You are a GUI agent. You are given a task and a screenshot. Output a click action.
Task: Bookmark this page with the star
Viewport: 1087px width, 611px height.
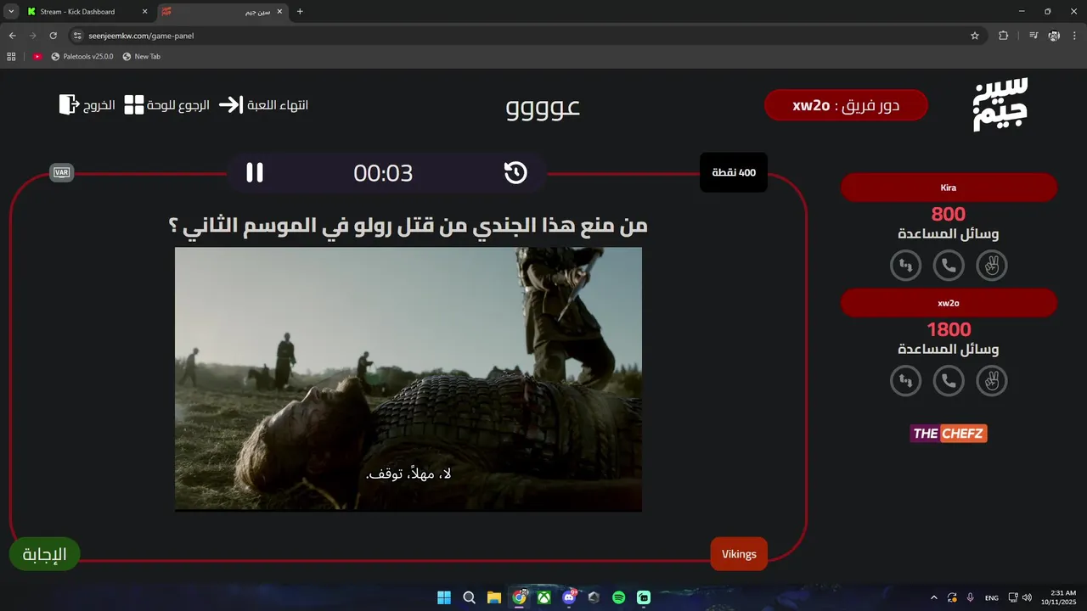975,36
